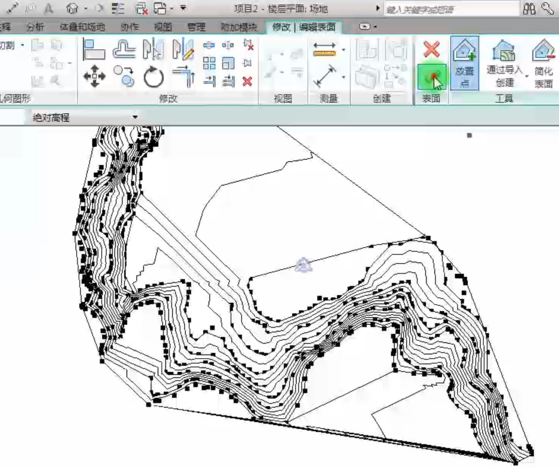Open the 绝对高程 elevation dropdown
Viewport: 559px width, 468px height.
[x=135, y=117]
